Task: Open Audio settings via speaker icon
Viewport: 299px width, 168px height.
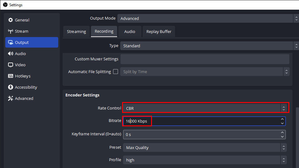Action: [11, 54]
